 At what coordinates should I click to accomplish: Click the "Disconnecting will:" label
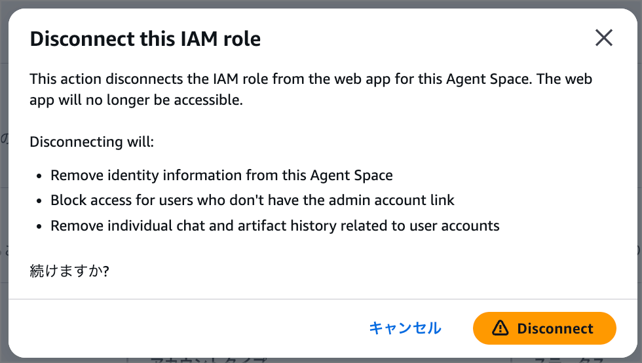pos(92,142)
